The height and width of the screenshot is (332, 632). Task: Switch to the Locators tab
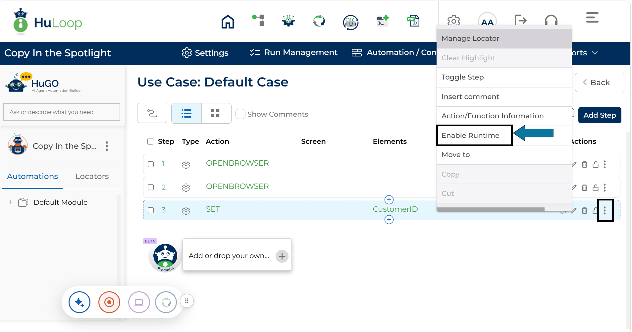click(x=92, y=176)
